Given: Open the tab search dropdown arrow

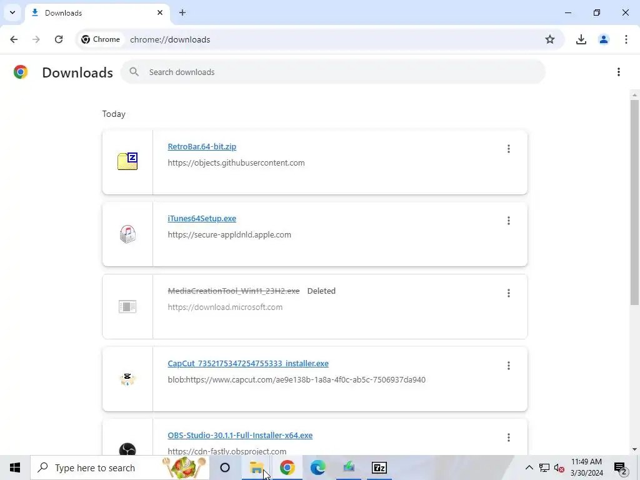Looking at the screenshot, I should tap(12, 12).
